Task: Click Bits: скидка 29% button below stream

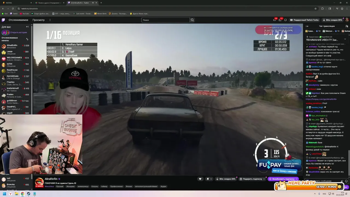Action: click(x=226, y=179)
